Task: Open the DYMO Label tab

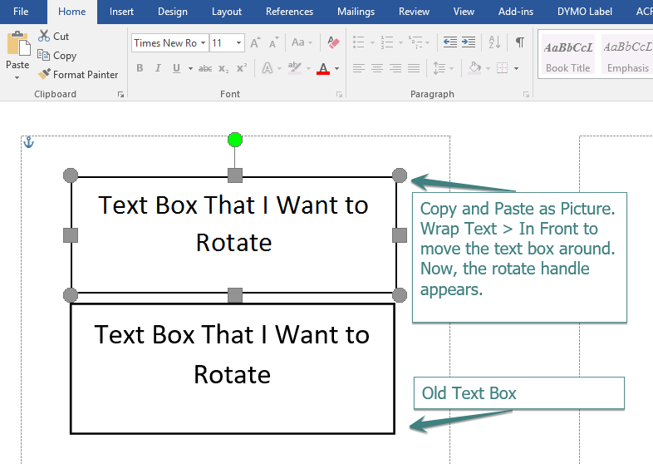Action: click(x=585, y=12)
